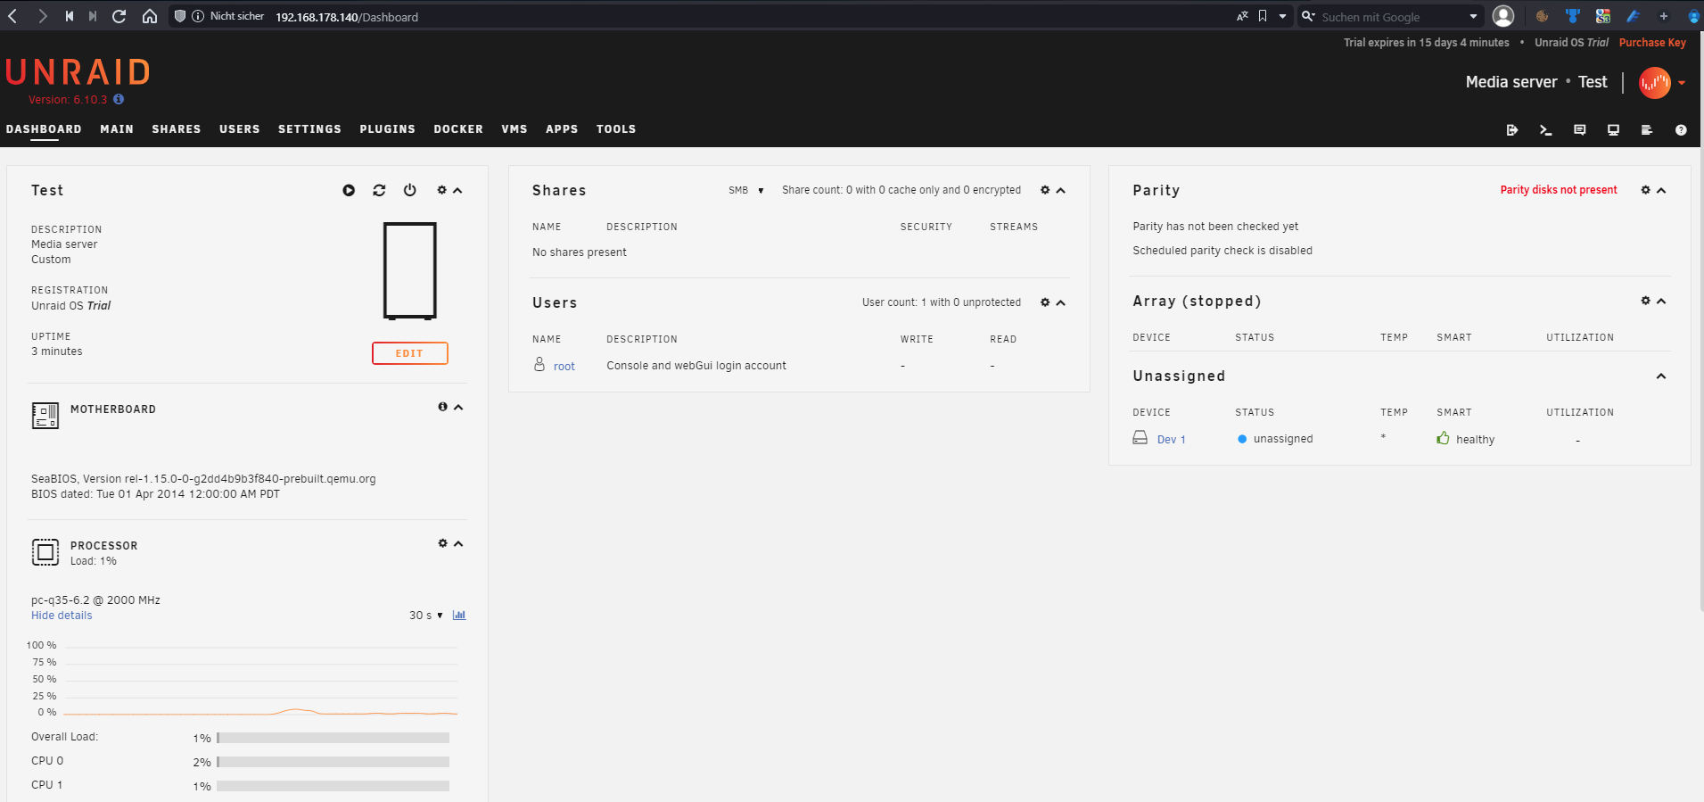The height and width of the screenshot is (802, 1704).
Task: Open the SMB protocol dropdown in Shares
Action: tap(746, 190)
